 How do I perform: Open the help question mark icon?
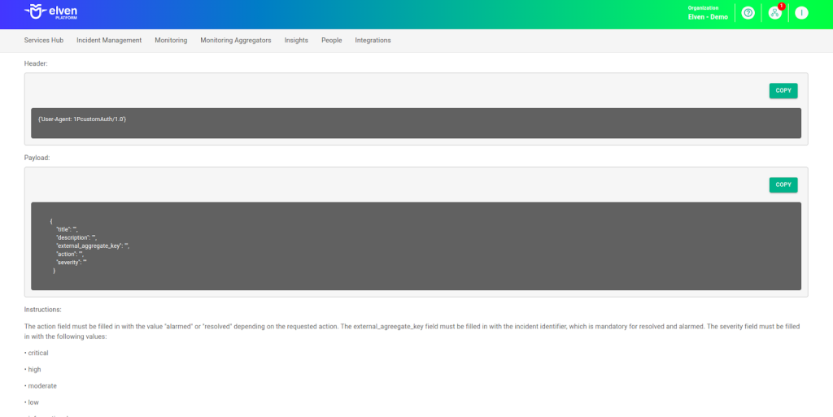pyautogui.click(x=748, y=13)
